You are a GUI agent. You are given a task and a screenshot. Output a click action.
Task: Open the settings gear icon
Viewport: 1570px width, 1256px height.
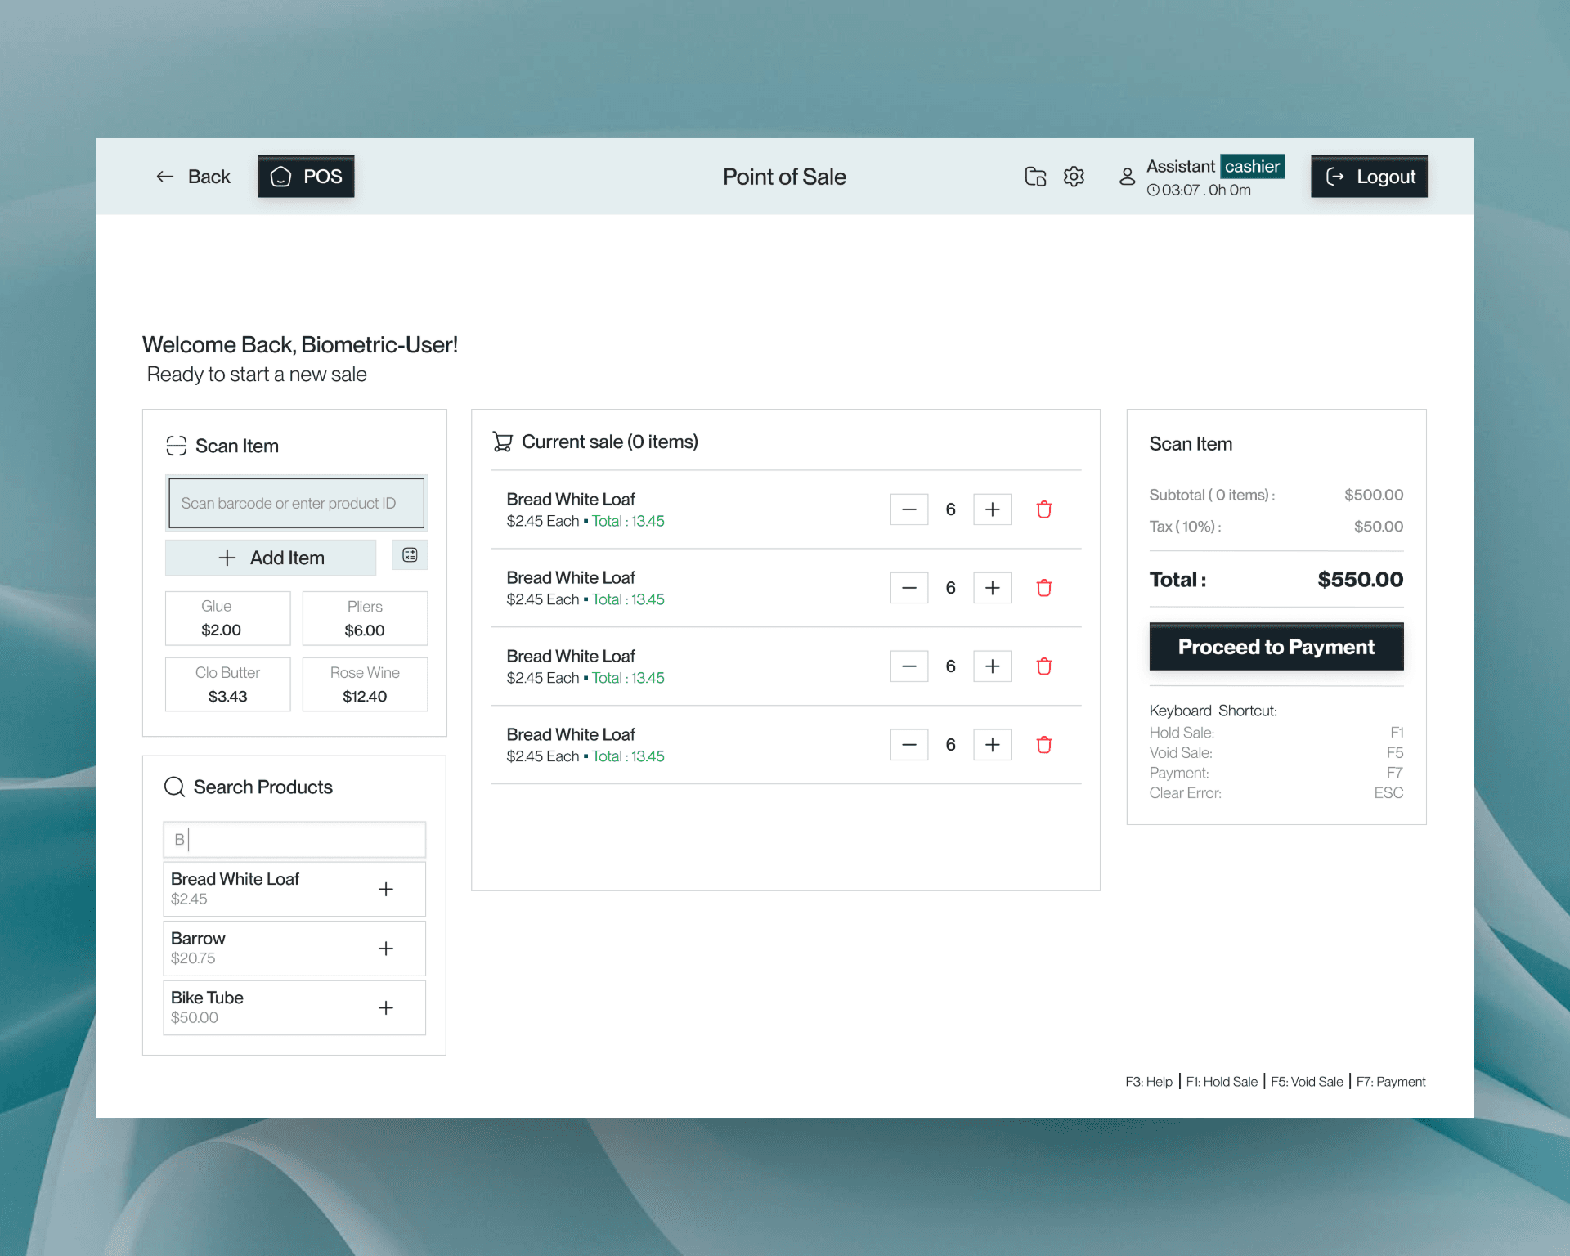tap(1074, 177)
